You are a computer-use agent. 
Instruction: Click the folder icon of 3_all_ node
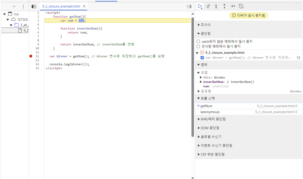17,25
